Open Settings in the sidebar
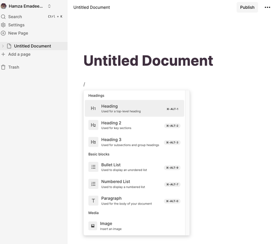Screen dimensions: 276x244 click(x=34, y=25)
